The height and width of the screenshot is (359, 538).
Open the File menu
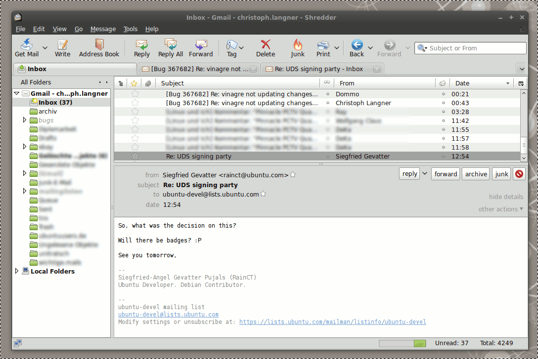pos(20,29)
